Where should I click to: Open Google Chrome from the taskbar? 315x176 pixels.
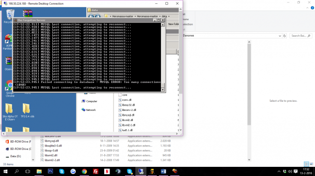click(x=84, y=171)
